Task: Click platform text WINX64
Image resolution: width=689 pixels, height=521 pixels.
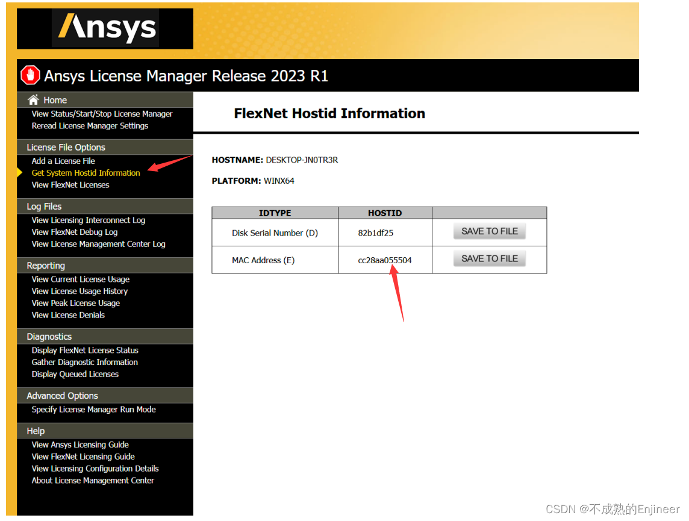Action: [x=279, y=181]
